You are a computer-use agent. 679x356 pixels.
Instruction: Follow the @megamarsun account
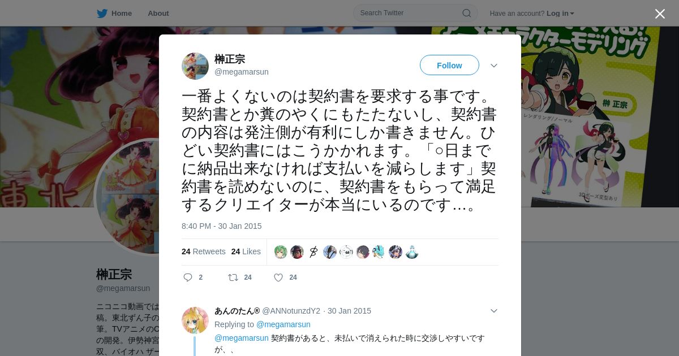[x=449, y=66]
